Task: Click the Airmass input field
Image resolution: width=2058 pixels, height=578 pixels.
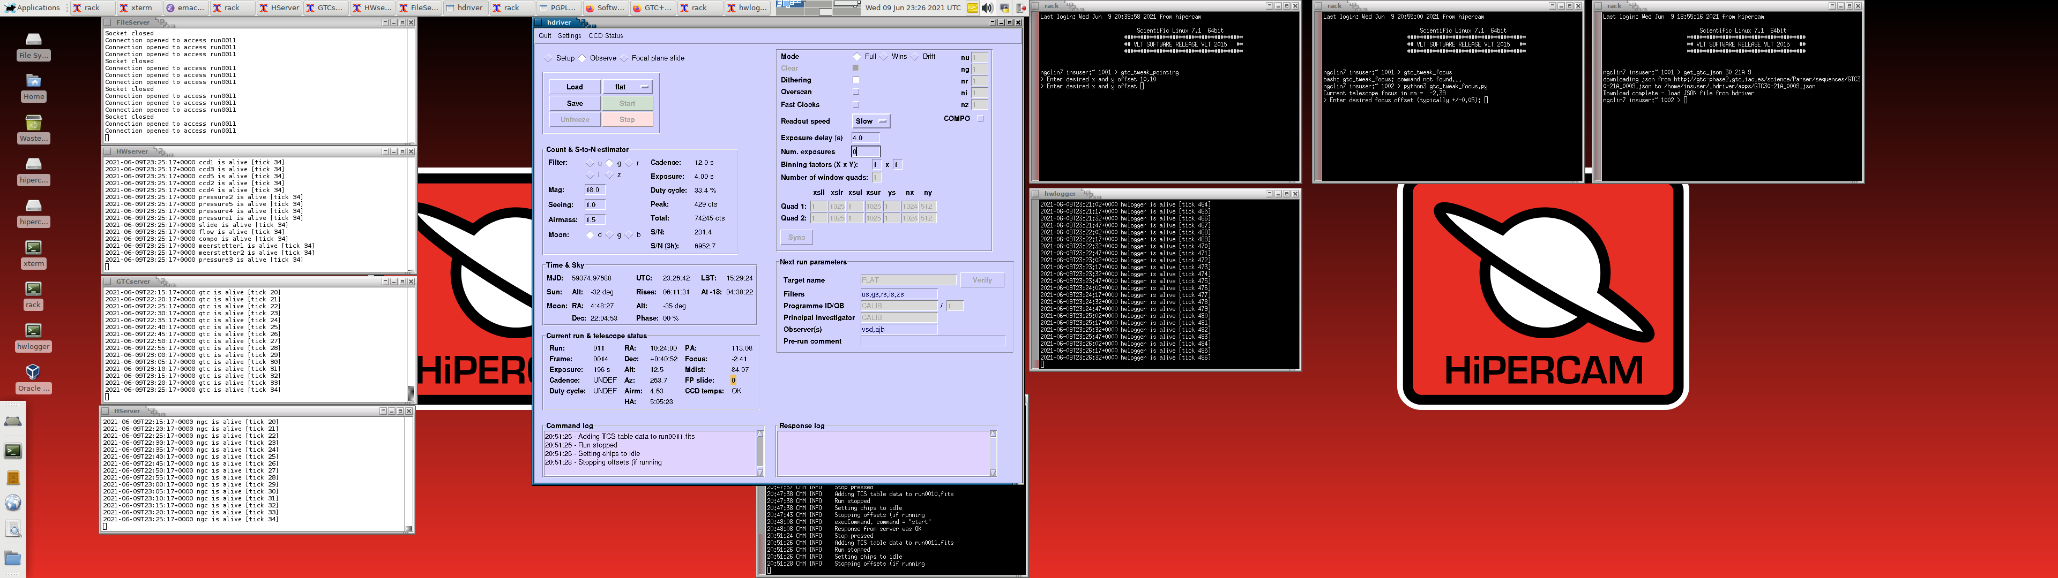Action: (594, 219)
